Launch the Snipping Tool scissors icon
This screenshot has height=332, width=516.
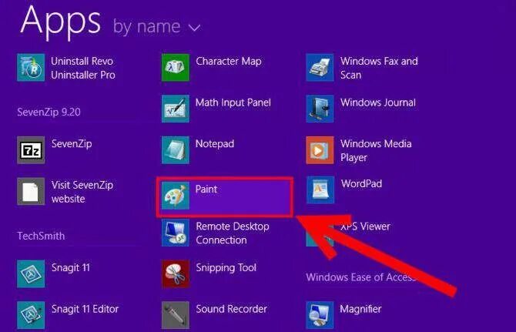coord(176,273)
